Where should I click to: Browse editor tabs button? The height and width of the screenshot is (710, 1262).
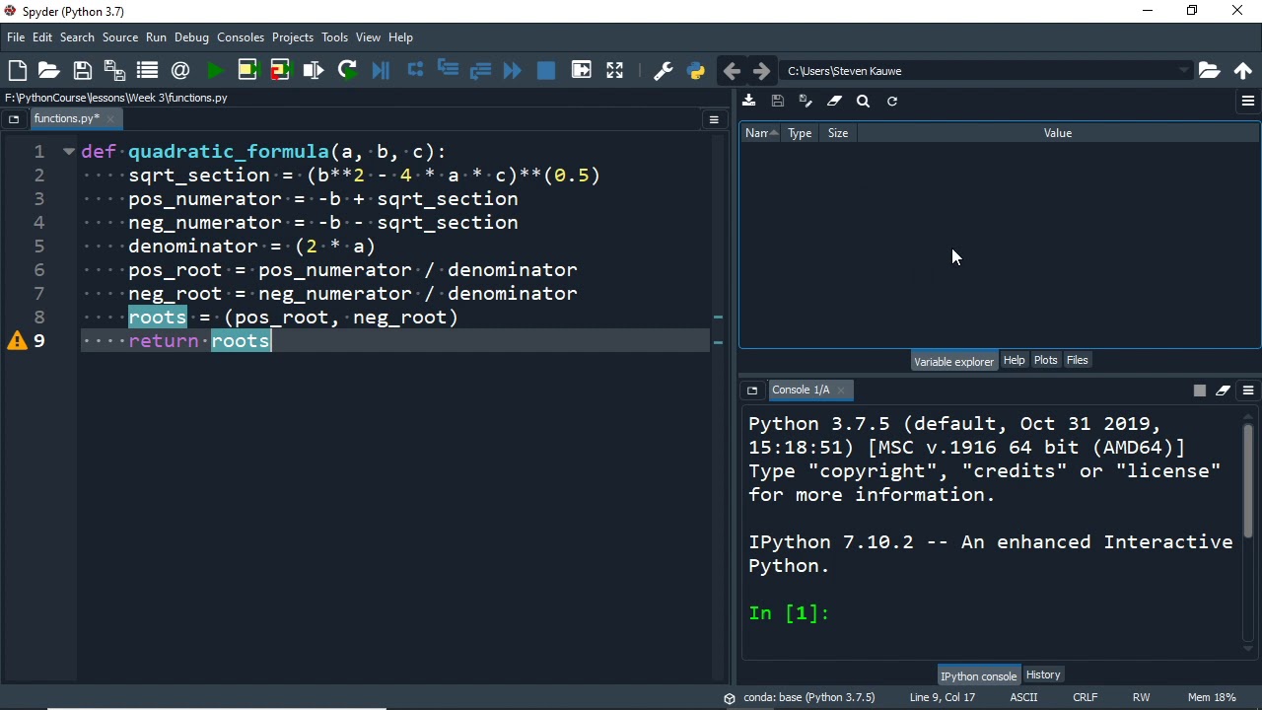[14, 119]
